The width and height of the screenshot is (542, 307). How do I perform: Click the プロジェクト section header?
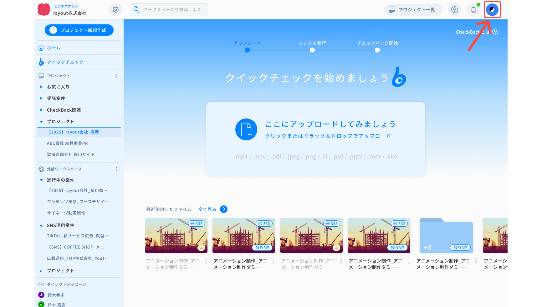[59, 76]
